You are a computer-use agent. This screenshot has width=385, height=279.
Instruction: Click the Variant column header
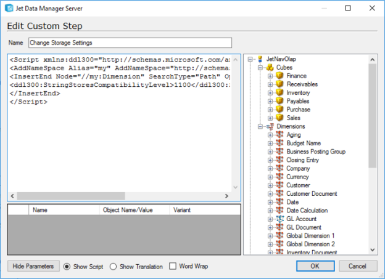point(205,210)
